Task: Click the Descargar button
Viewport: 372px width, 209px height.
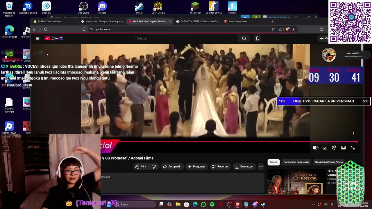Action: pos(244,166)
